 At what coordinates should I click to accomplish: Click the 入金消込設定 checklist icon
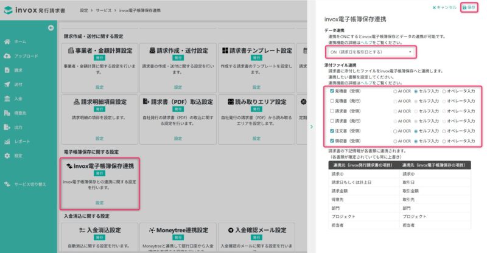(82, 230)
